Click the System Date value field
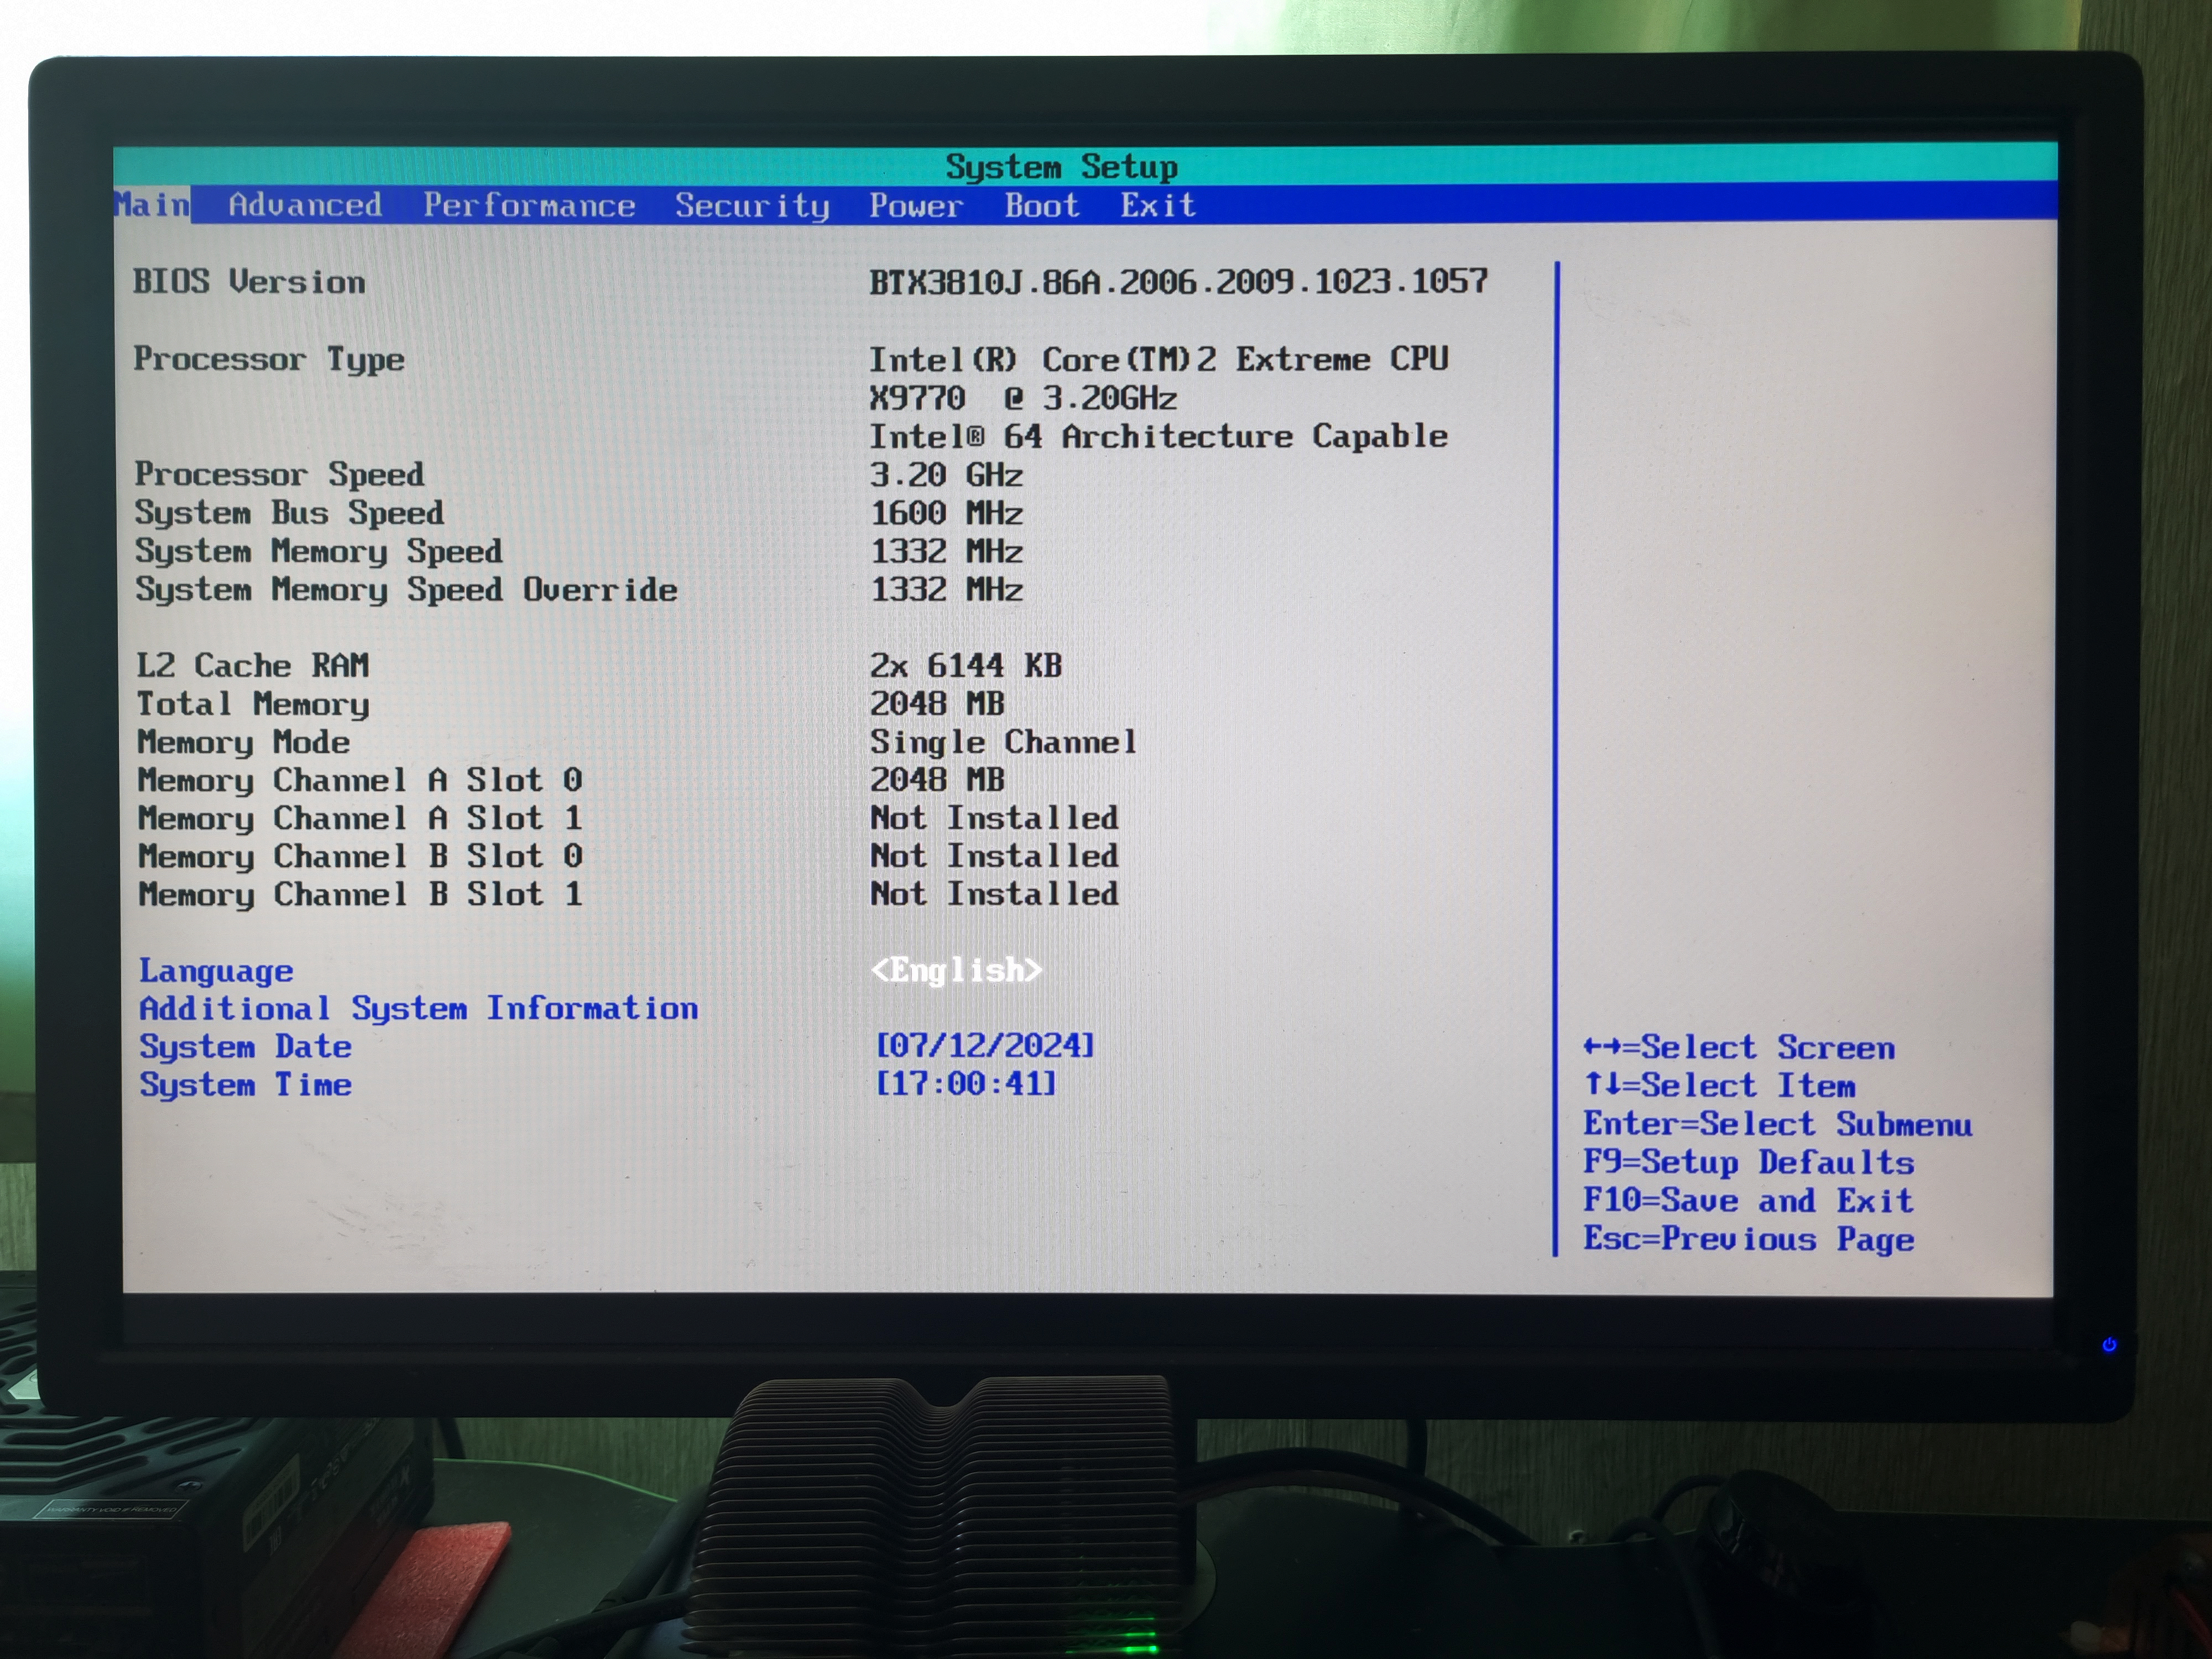This screenshot has width=2212, height=1659. [985, 1046]
